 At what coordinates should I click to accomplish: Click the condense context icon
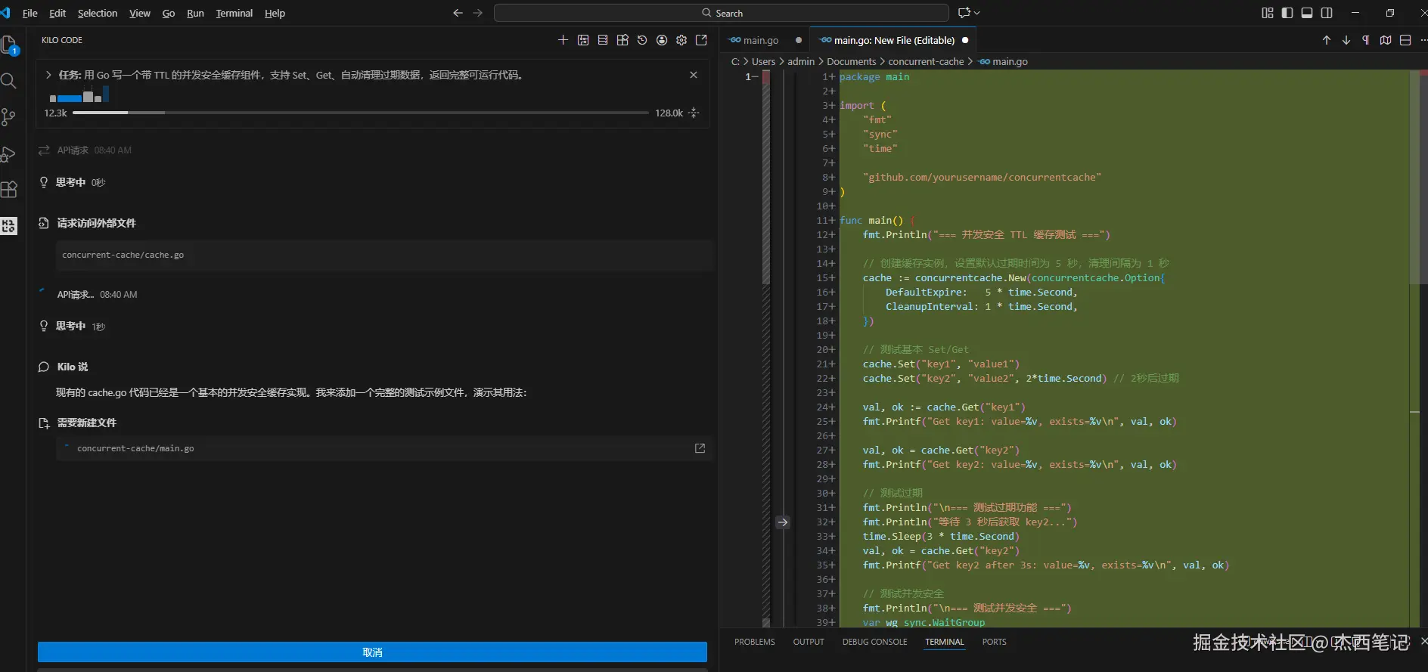click(694, 113)
